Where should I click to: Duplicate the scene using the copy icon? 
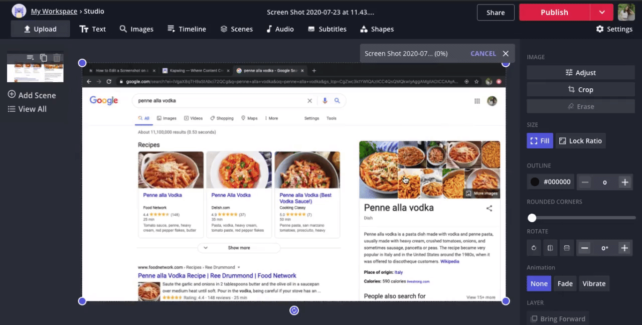44,58
